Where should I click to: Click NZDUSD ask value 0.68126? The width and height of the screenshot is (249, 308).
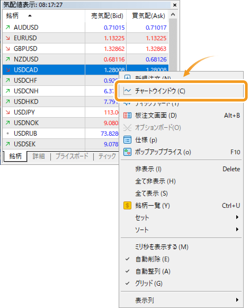[156, 60]
